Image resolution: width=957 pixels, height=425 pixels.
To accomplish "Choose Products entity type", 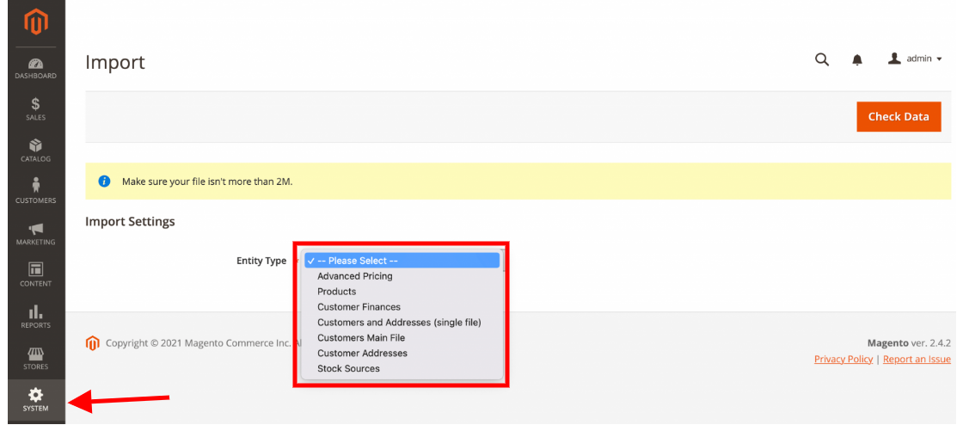I will pyautogui.click(x=336, y=292).
